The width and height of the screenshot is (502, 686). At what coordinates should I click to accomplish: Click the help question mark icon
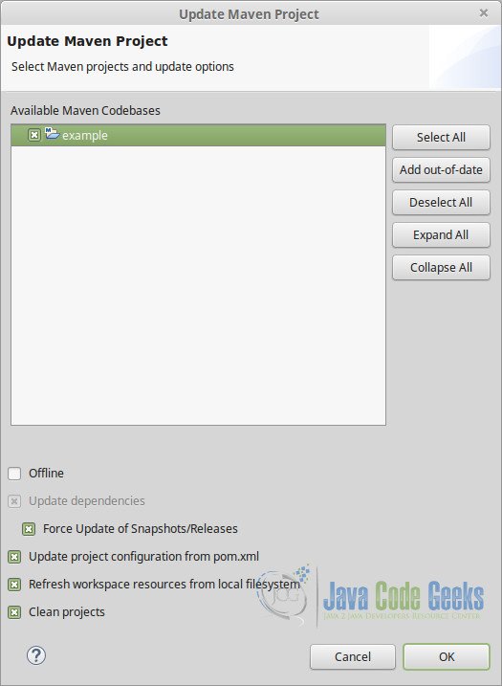[36, 655]
